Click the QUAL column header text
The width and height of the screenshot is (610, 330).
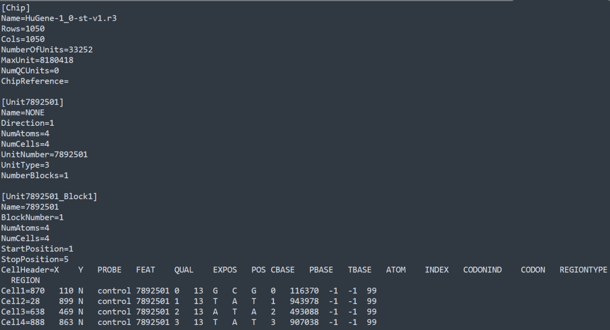pyautogui.click(x=184, y=270)
